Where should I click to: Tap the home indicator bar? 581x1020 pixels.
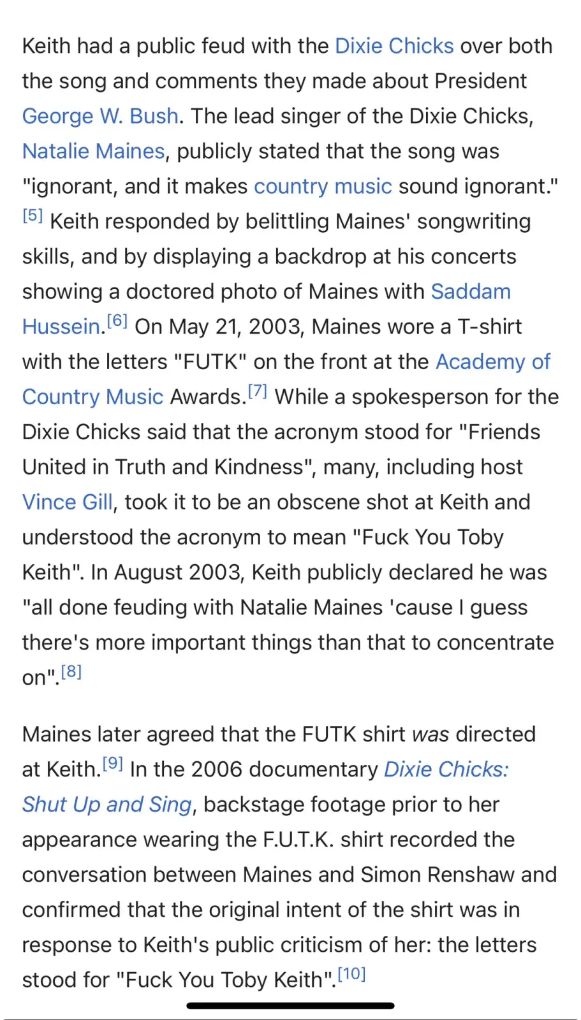290,1007
